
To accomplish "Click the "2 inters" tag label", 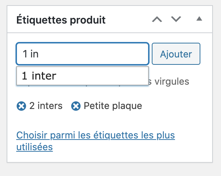I will coord(46,106).
